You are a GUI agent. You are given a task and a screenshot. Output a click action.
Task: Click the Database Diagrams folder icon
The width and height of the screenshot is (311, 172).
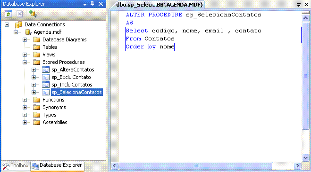click(36, 39)
